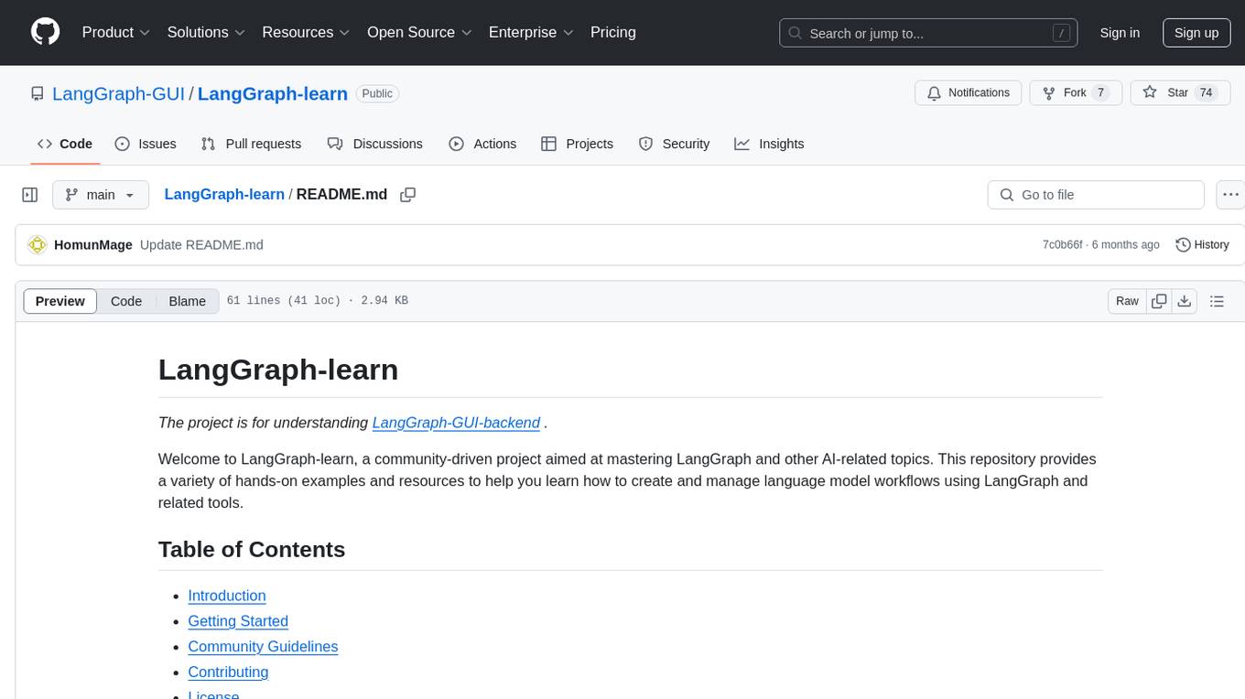This screenshot has height=699, width=1245.
Task: Switch to the Issues tab
Action: 146,144
